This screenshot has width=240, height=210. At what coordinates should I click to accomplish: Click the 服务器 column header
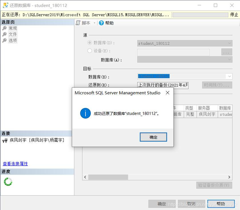(207, 108)
